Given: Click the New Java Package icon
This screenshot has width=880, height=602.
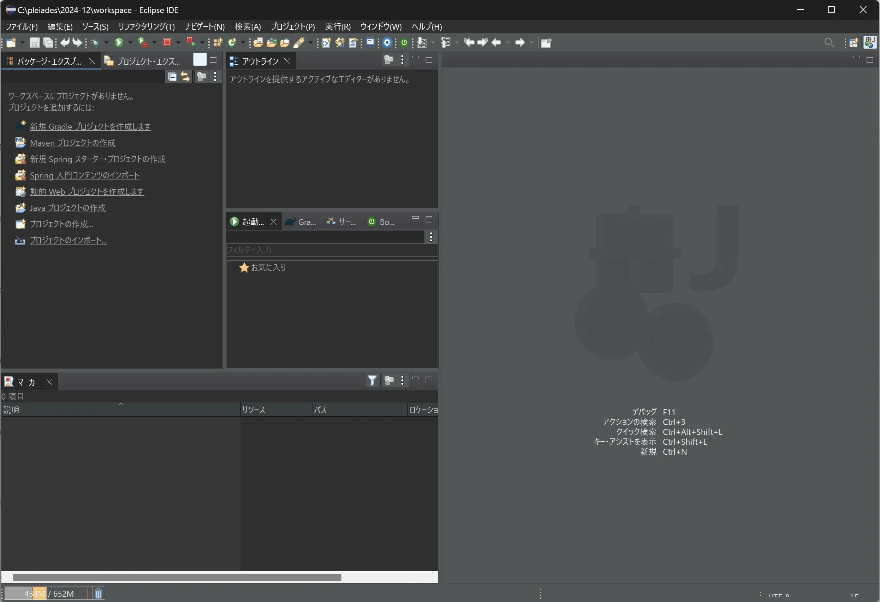Looking at the screenshot, I should pos(218,42).
